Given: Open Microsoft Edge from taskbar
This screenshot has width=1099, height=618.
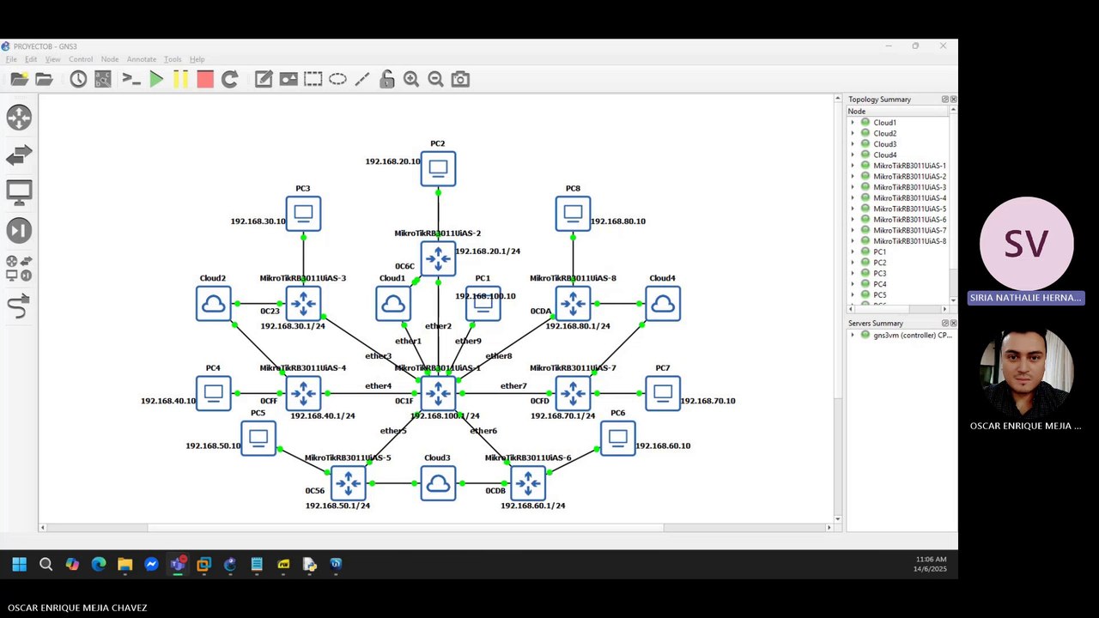Looking at the screenshot, I should click(x=99, y=564).
